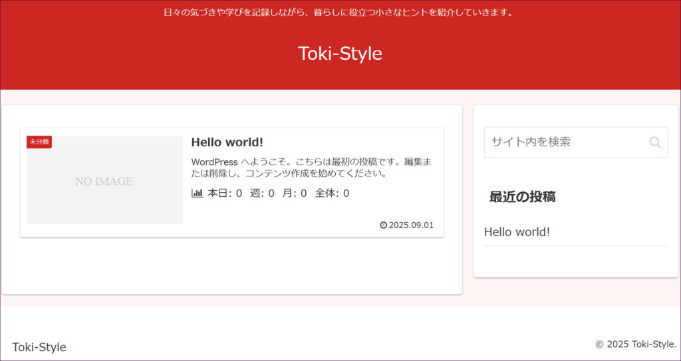681x361 pixels.
Task: Click the header tagline sentence
Action: pos(340,12)
